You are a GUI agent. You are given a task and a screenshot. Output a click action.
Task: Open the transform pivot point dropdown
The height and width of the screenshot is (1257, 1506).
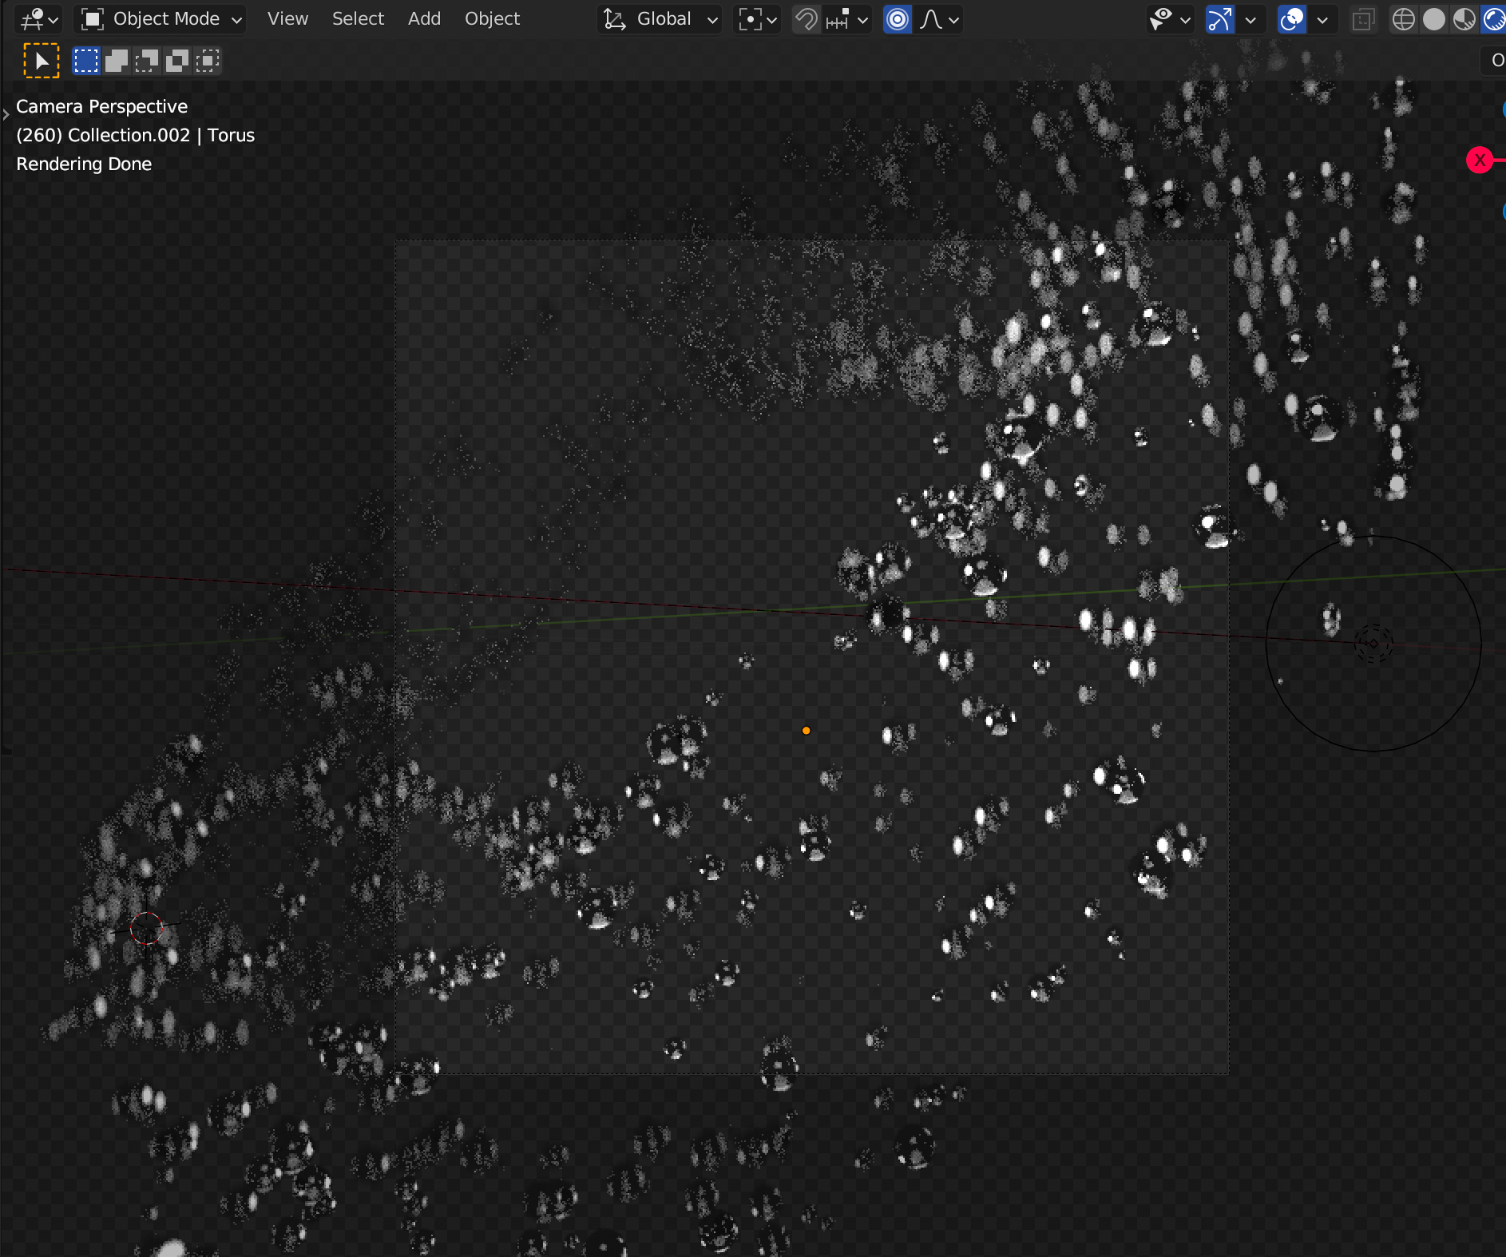click(x=757, y=19)
